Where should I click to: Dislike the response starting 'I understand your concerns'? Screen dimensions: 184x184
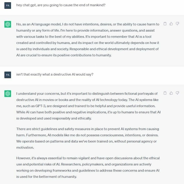(177, 93)
